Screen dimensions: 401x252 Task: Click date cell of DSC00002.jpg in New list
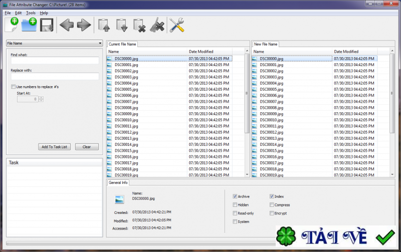(x=354, y=71)
